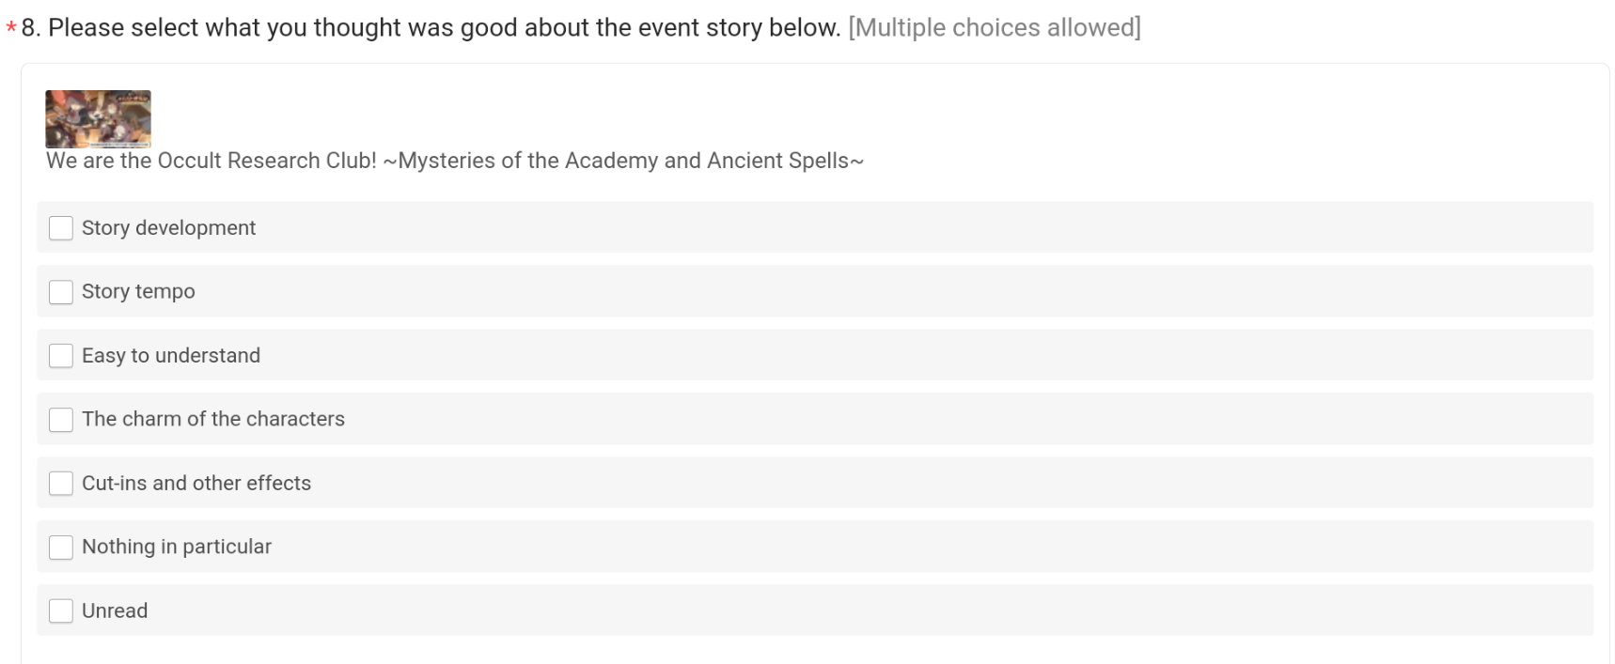The image size is (1615, 664).
Task: Mark the Nothing in particular checkbox
Action: (61, 548)
